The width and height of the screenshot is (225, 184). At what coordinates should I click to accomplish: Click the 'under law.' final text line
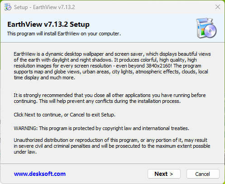pos(25,152)
